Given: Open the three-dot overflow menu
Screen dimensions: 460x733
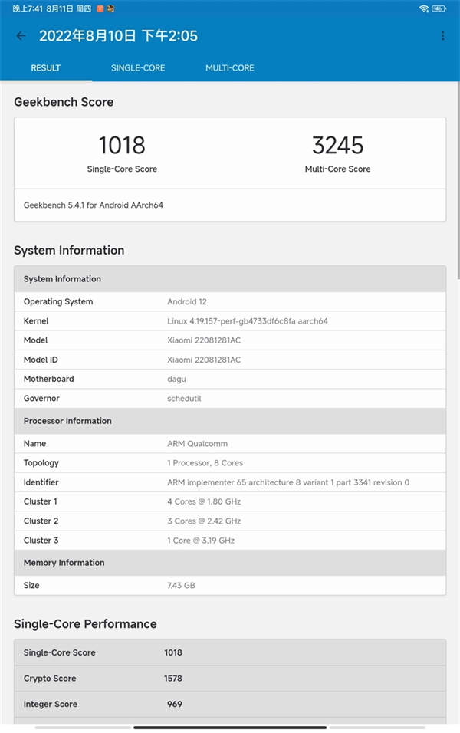Looking at the screenshot, I should 442,36.
